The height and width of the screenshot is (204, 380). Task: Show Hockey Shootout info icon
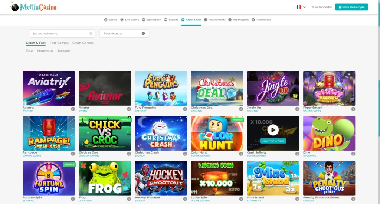point(185,199)
